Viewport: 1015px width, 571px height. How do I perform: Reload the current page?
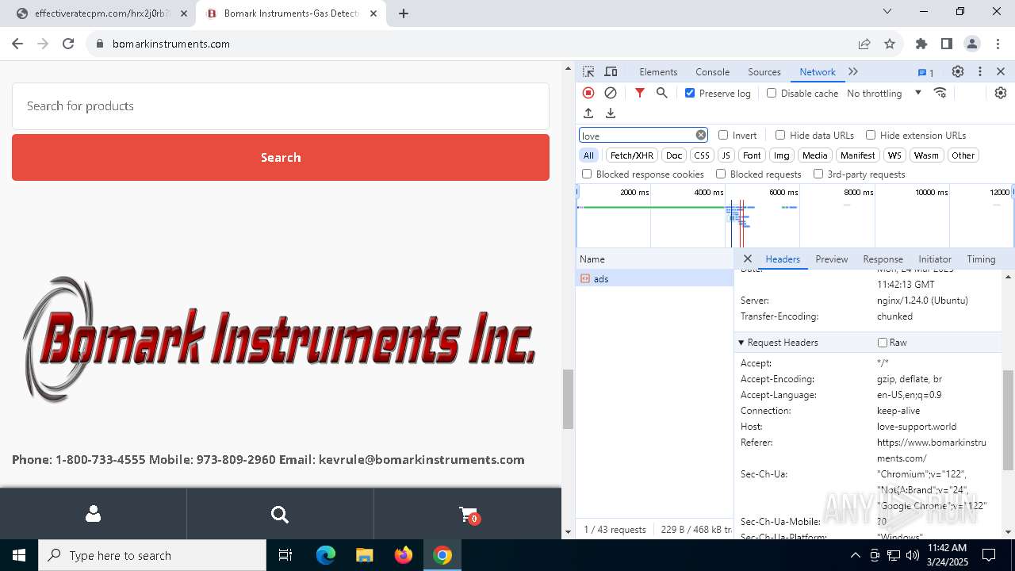[68, 44]
